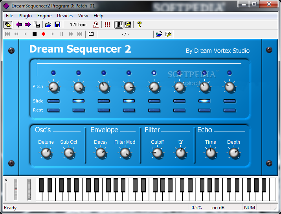281x214 pixels.
Task: Open the Help menu
Action: [98, 16]
